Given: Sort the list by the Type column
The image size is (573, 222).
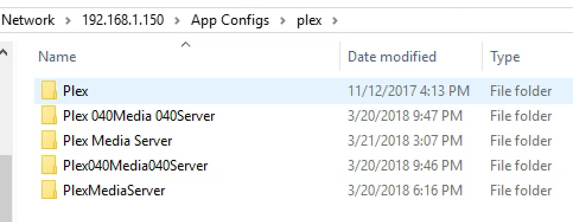Looking at the screenshot, I should click(x=528, y=56).
